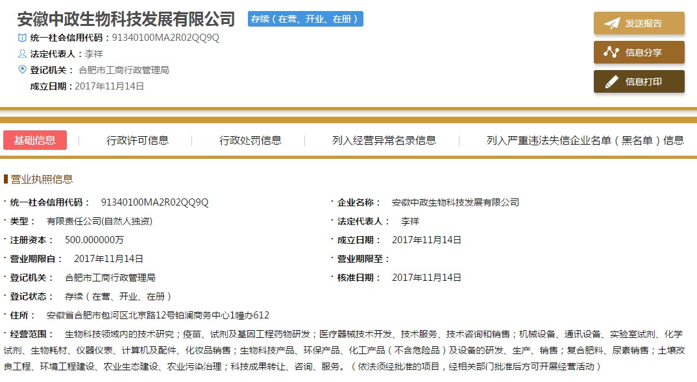Click the 营业执照信息 section header
697x382 pixels.
[42, 179]
